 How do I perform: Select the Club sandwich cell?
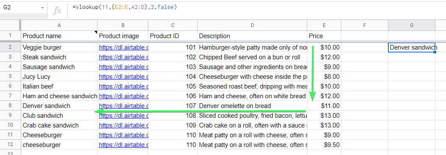[x=59, y=116]
